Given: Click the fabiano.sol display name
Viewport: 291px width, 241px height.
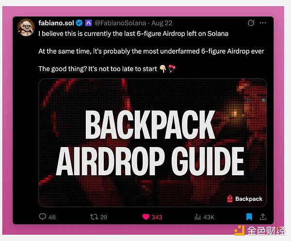Looking at the screenshot, I should 56,23.
